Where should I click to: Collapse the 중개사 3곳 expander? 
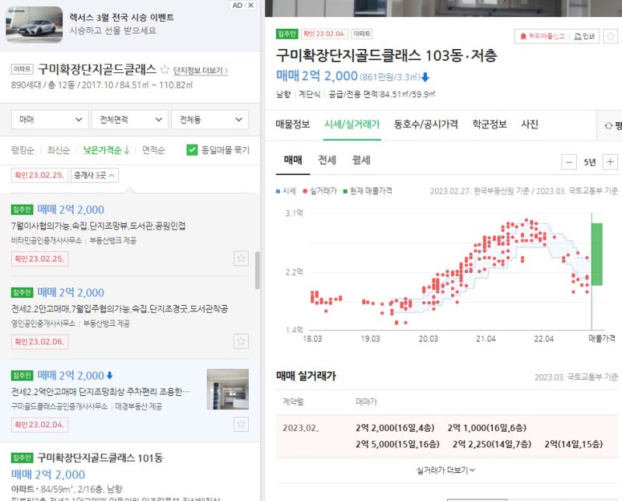94,176
